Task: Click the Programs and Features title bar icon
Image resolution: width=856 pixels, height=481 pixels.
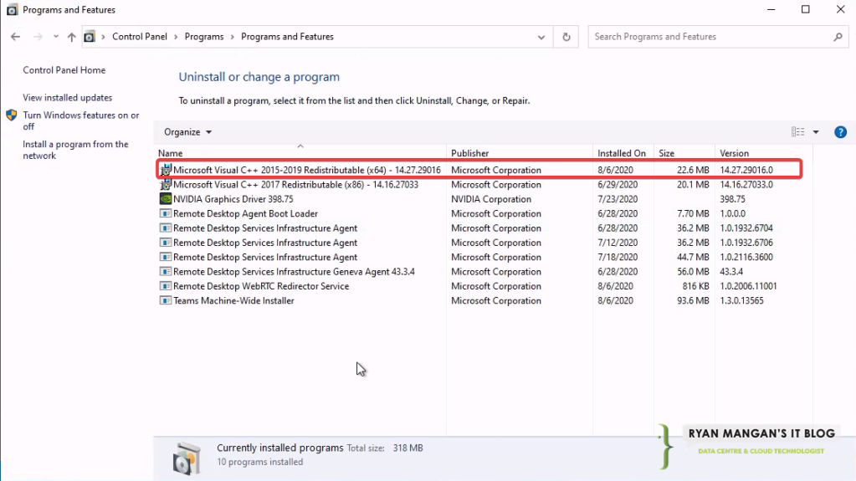Action: click(x=12, y=10)
